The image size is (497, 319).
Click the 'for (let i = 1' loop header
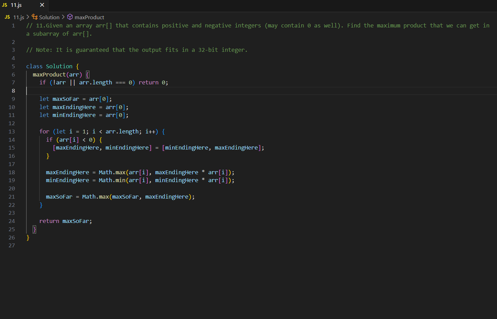(102, 131)
